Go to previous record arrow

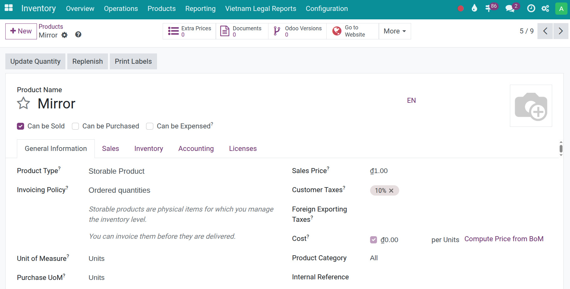(545, 31)
